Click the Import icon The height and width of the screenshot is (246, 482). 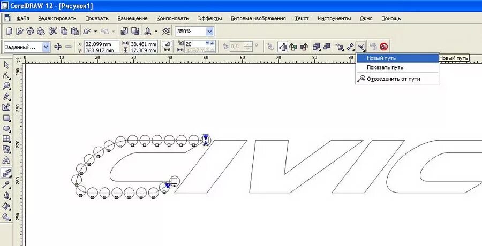click(124, 32)
